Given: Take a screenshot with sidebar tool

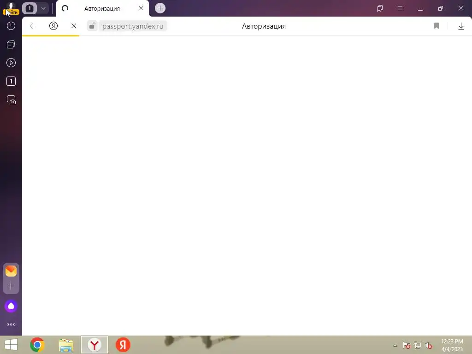Looking at the screenshot, I should [x=11, y=100].
